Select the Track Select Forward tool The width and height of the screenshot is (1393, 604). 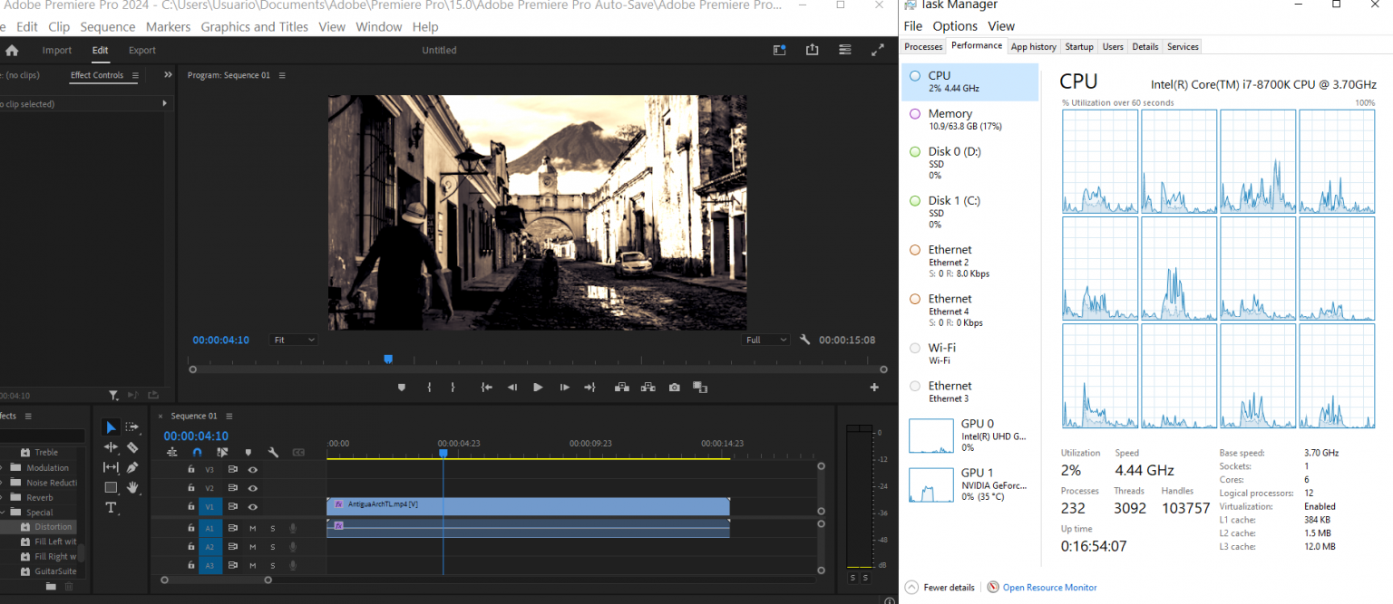(132, 427)
